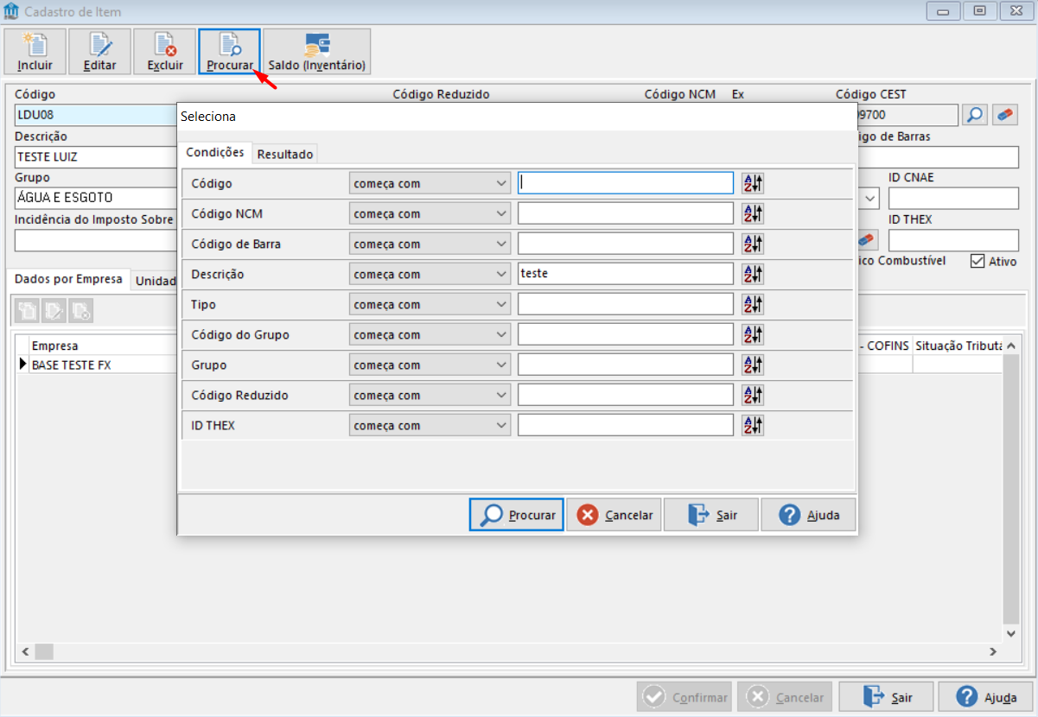
Task: Select the Dados por Empresa tab
Action: (69, 279)
